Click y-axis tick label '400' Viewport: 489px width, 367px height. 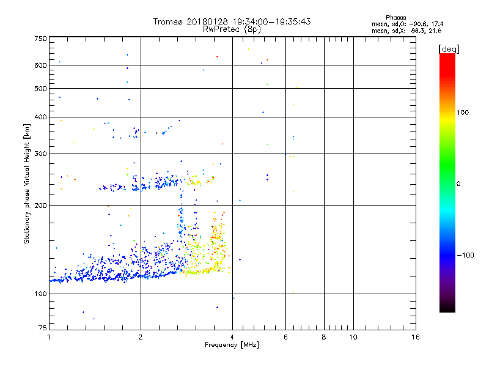tap(40, 117)
